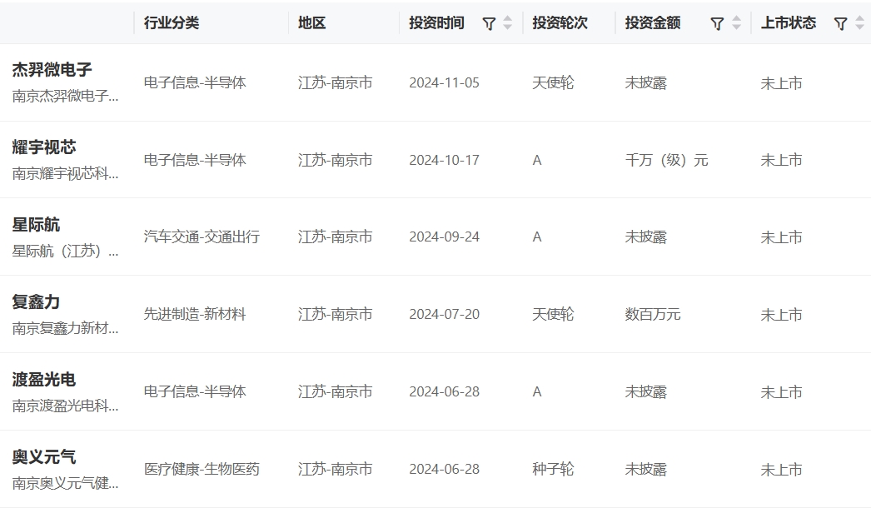Screen dimensions: 871x508
Task: Open the 上市状态 filter icon
Action: click(840, 23)
